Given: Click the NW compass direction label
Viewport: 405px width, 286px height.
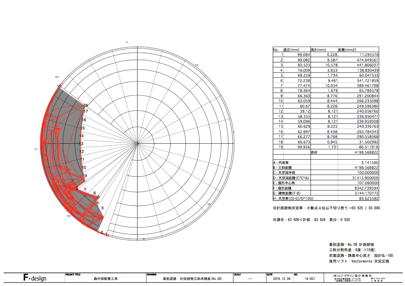Looking at the screenshot, I should [x=56, y=77].
